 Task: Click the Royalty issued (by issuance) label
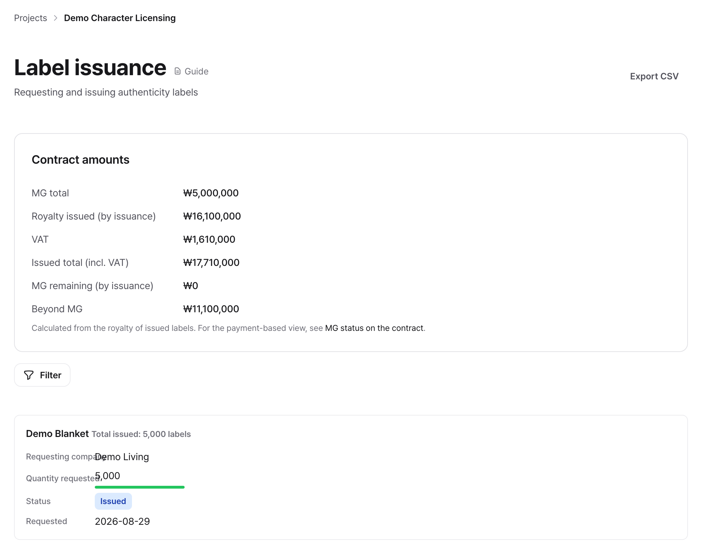tap(94, 216)
